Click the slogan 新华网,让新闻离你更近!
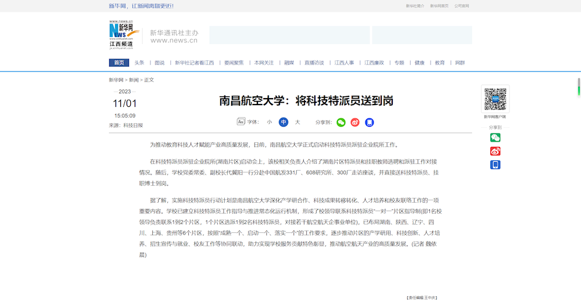Image resolution: width=581 pixels, height=302 pixels. 141,6
